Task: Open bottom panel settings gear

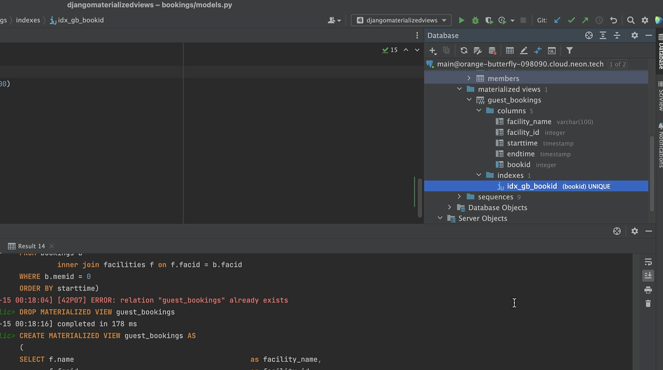Action: (x=635, y=231)
